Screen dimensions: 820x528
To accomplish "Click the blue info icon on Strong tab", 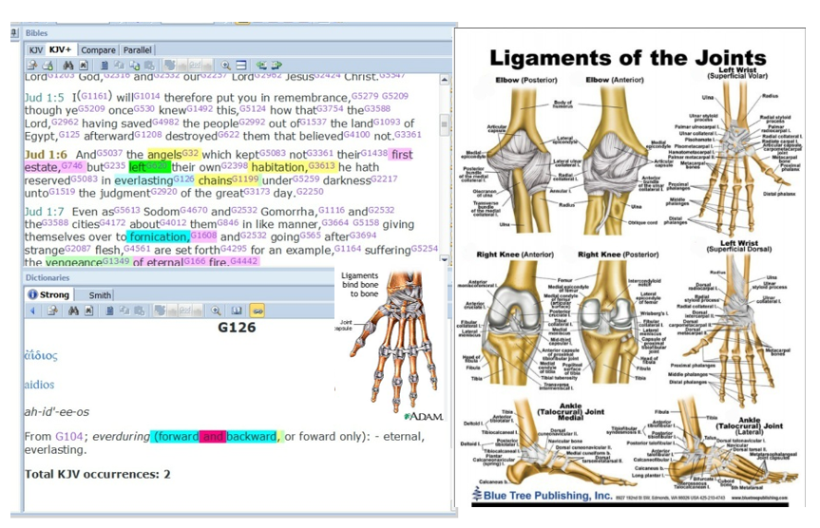I will [32, 294].
